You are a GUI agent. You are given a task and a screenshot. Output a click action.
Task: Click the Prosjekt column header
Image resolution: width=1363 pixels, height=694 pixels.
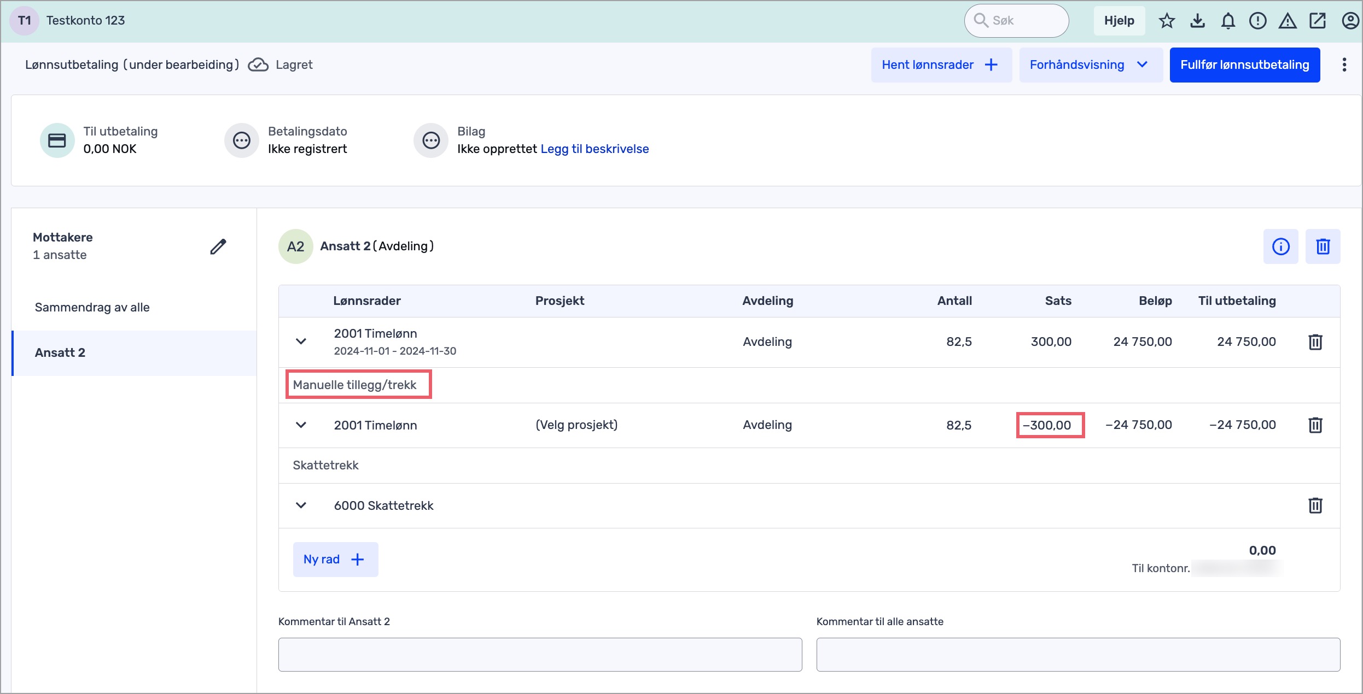pos(560,301)
